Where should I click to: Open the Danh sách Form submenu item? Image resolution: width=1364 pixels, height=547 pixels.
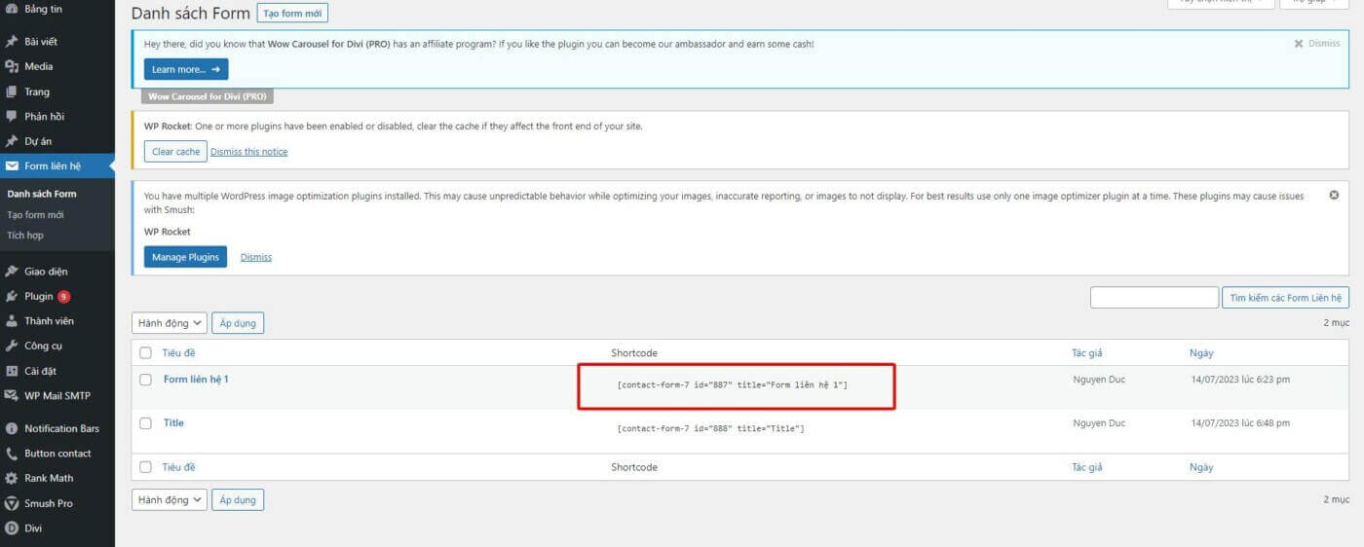pyautogui.click(x=42, y=194)
